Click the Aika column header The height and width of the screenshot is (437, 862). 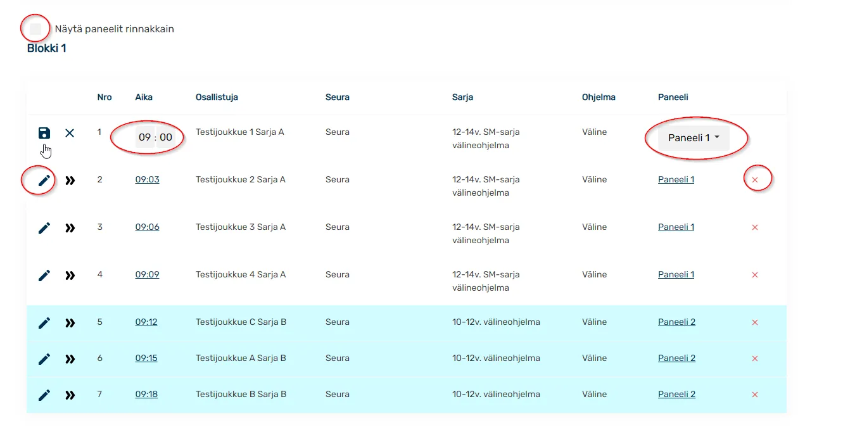tap(144, 98)
